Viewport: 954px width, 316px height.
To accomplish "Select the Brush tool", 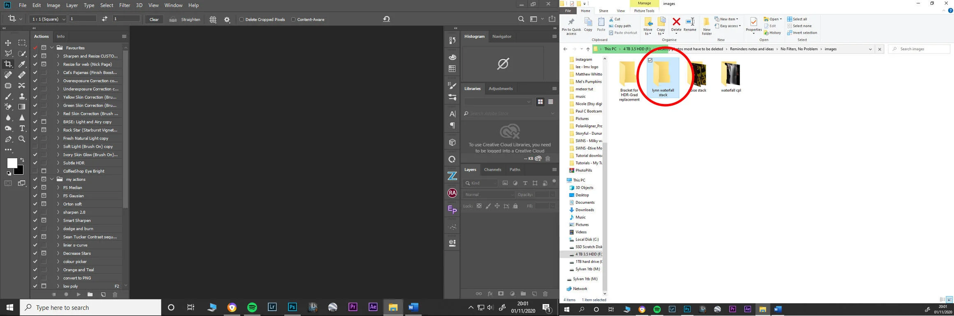I will click(x=8, y=96).
